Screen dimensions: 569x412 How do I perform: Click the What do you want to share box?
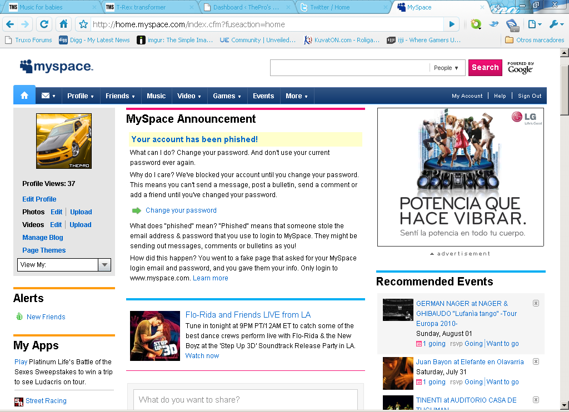click(x=245, y=400)
